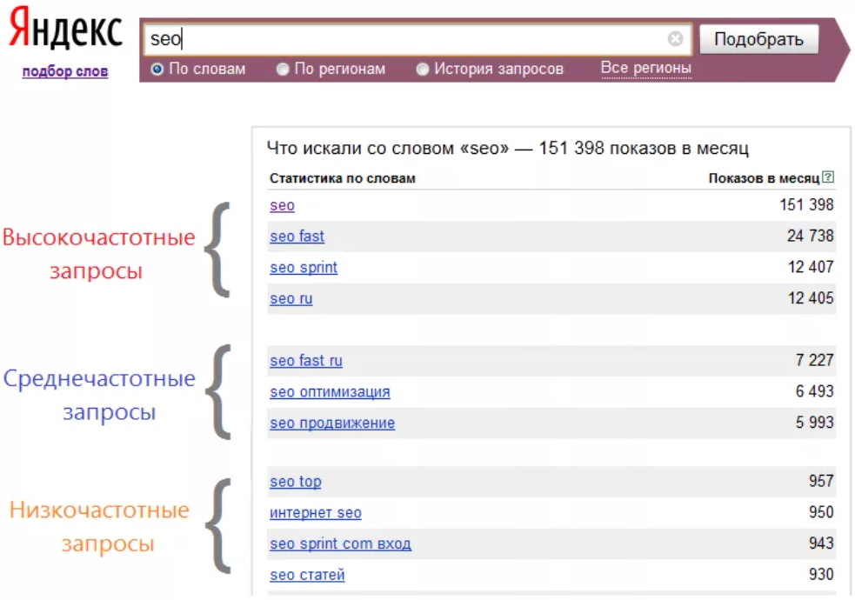Click the 957 impressions value
Image resolution: width=855 pixels, height=600 pixels.
(x=821, y=481)
